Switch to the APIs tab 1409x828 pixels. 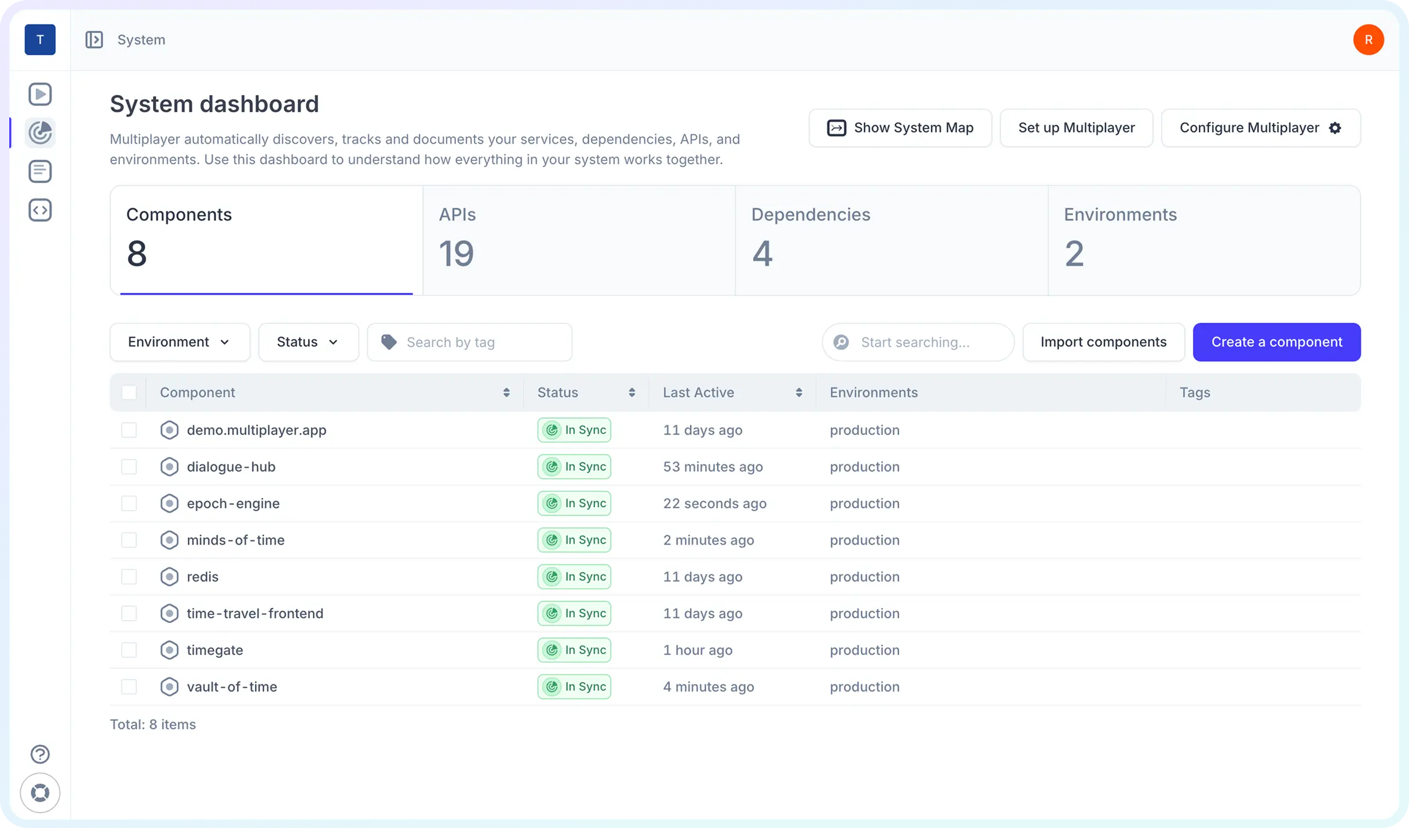(x=578, y=240)
